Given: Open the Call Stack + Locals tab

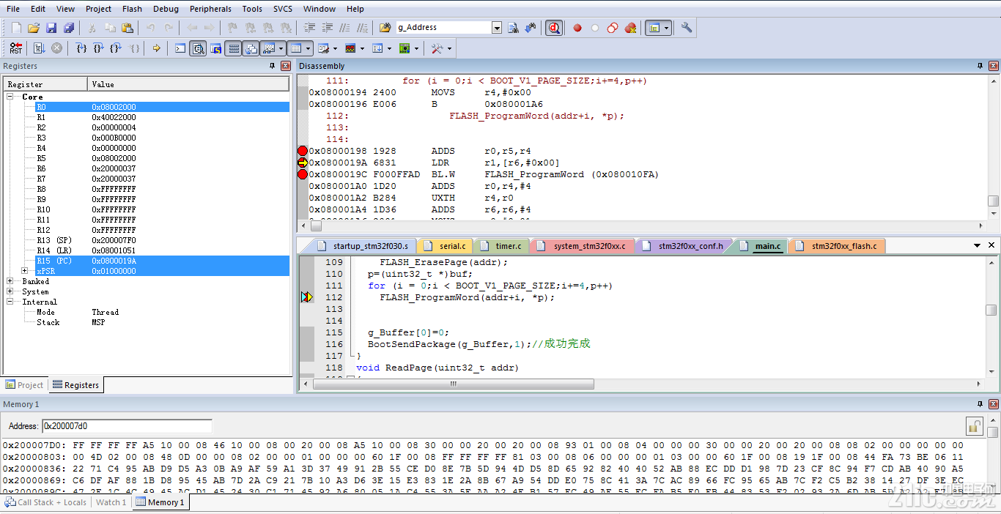Looking at the screenshot, I should click(45, 502).
